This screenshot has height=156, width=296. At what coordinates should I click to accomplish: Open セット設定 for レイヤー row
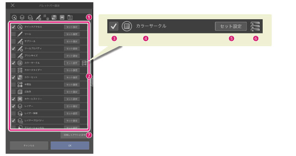(x=72, y=106)
